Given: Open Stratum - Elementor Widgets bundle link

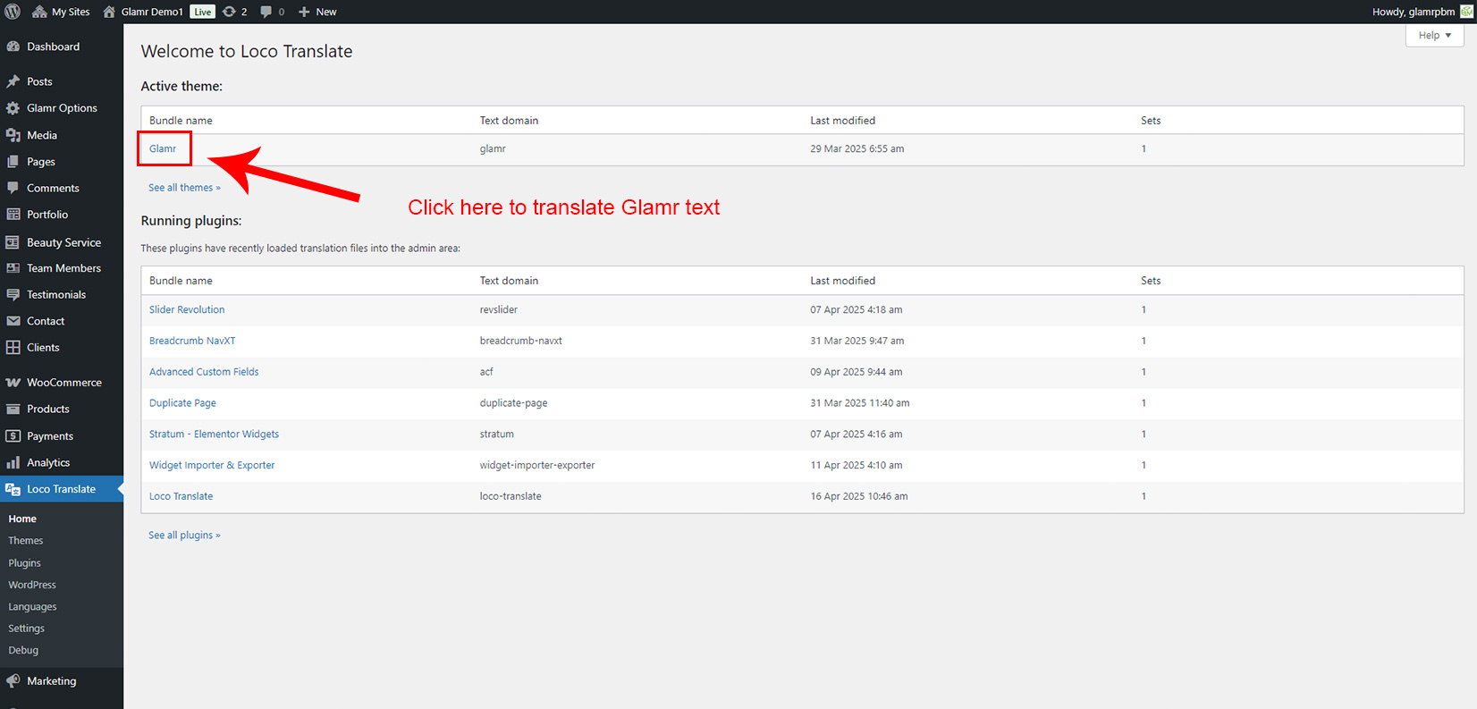Looking at the screenshot, I should tap(214, 435).
